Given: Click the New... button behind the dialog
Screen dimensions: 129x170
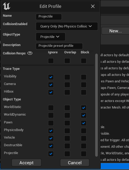Looking at the screenshot, I should [x=115, y=31].
